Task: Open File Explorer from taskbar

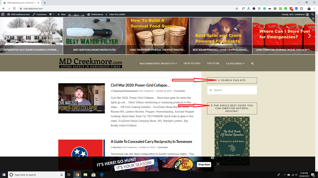Action: 85,175
